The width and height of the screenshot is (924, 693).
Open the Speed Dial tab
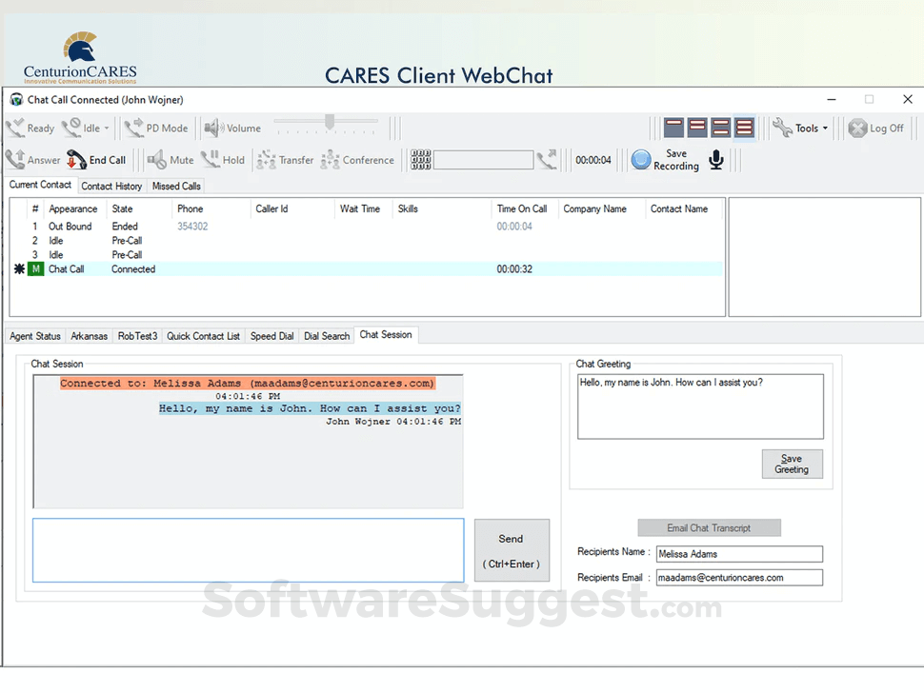(x=271, y=335)
